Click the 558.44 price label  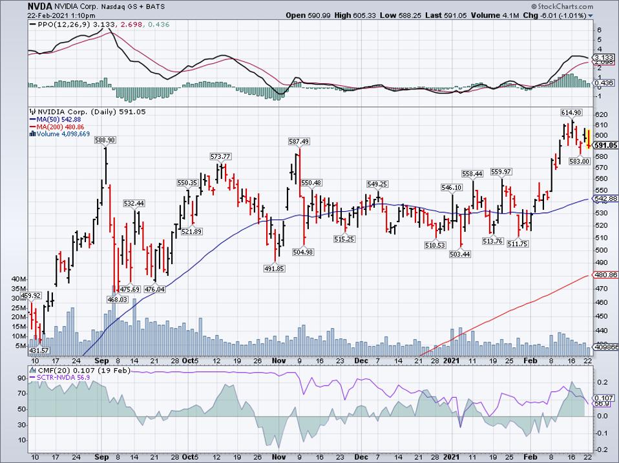[472, 174]
